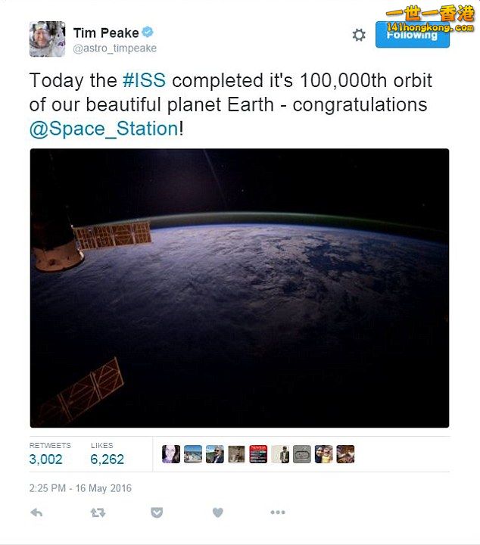Like the tweet with the heart icon
480x545 pixels.
[217, 512]
